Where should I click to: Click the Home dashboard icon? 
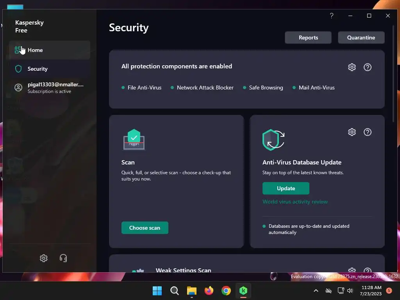tap(18, 50)
